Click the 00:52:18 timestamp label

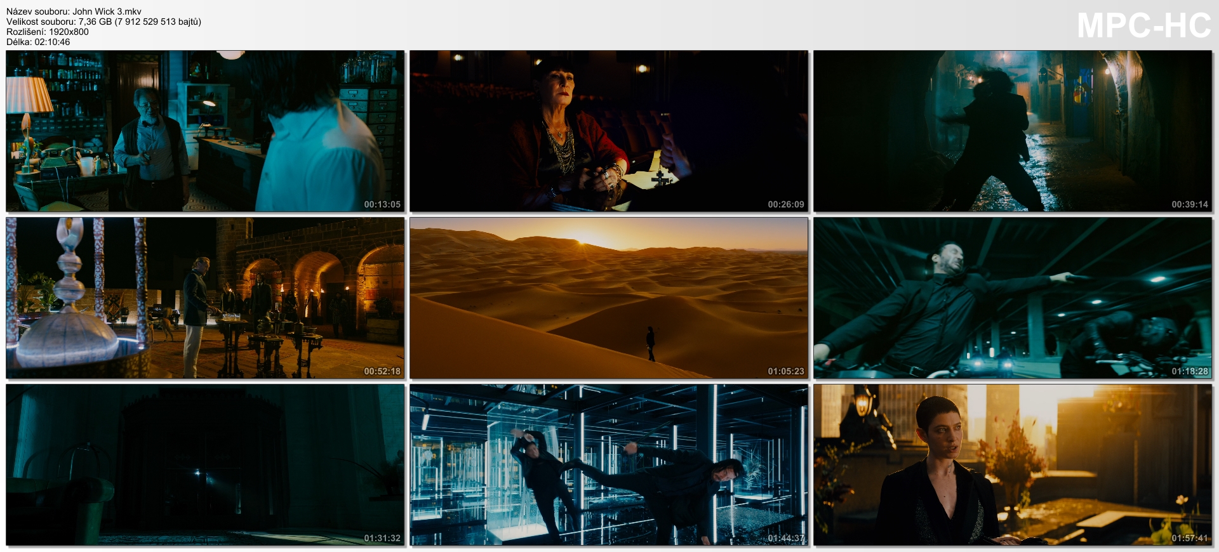382,371
